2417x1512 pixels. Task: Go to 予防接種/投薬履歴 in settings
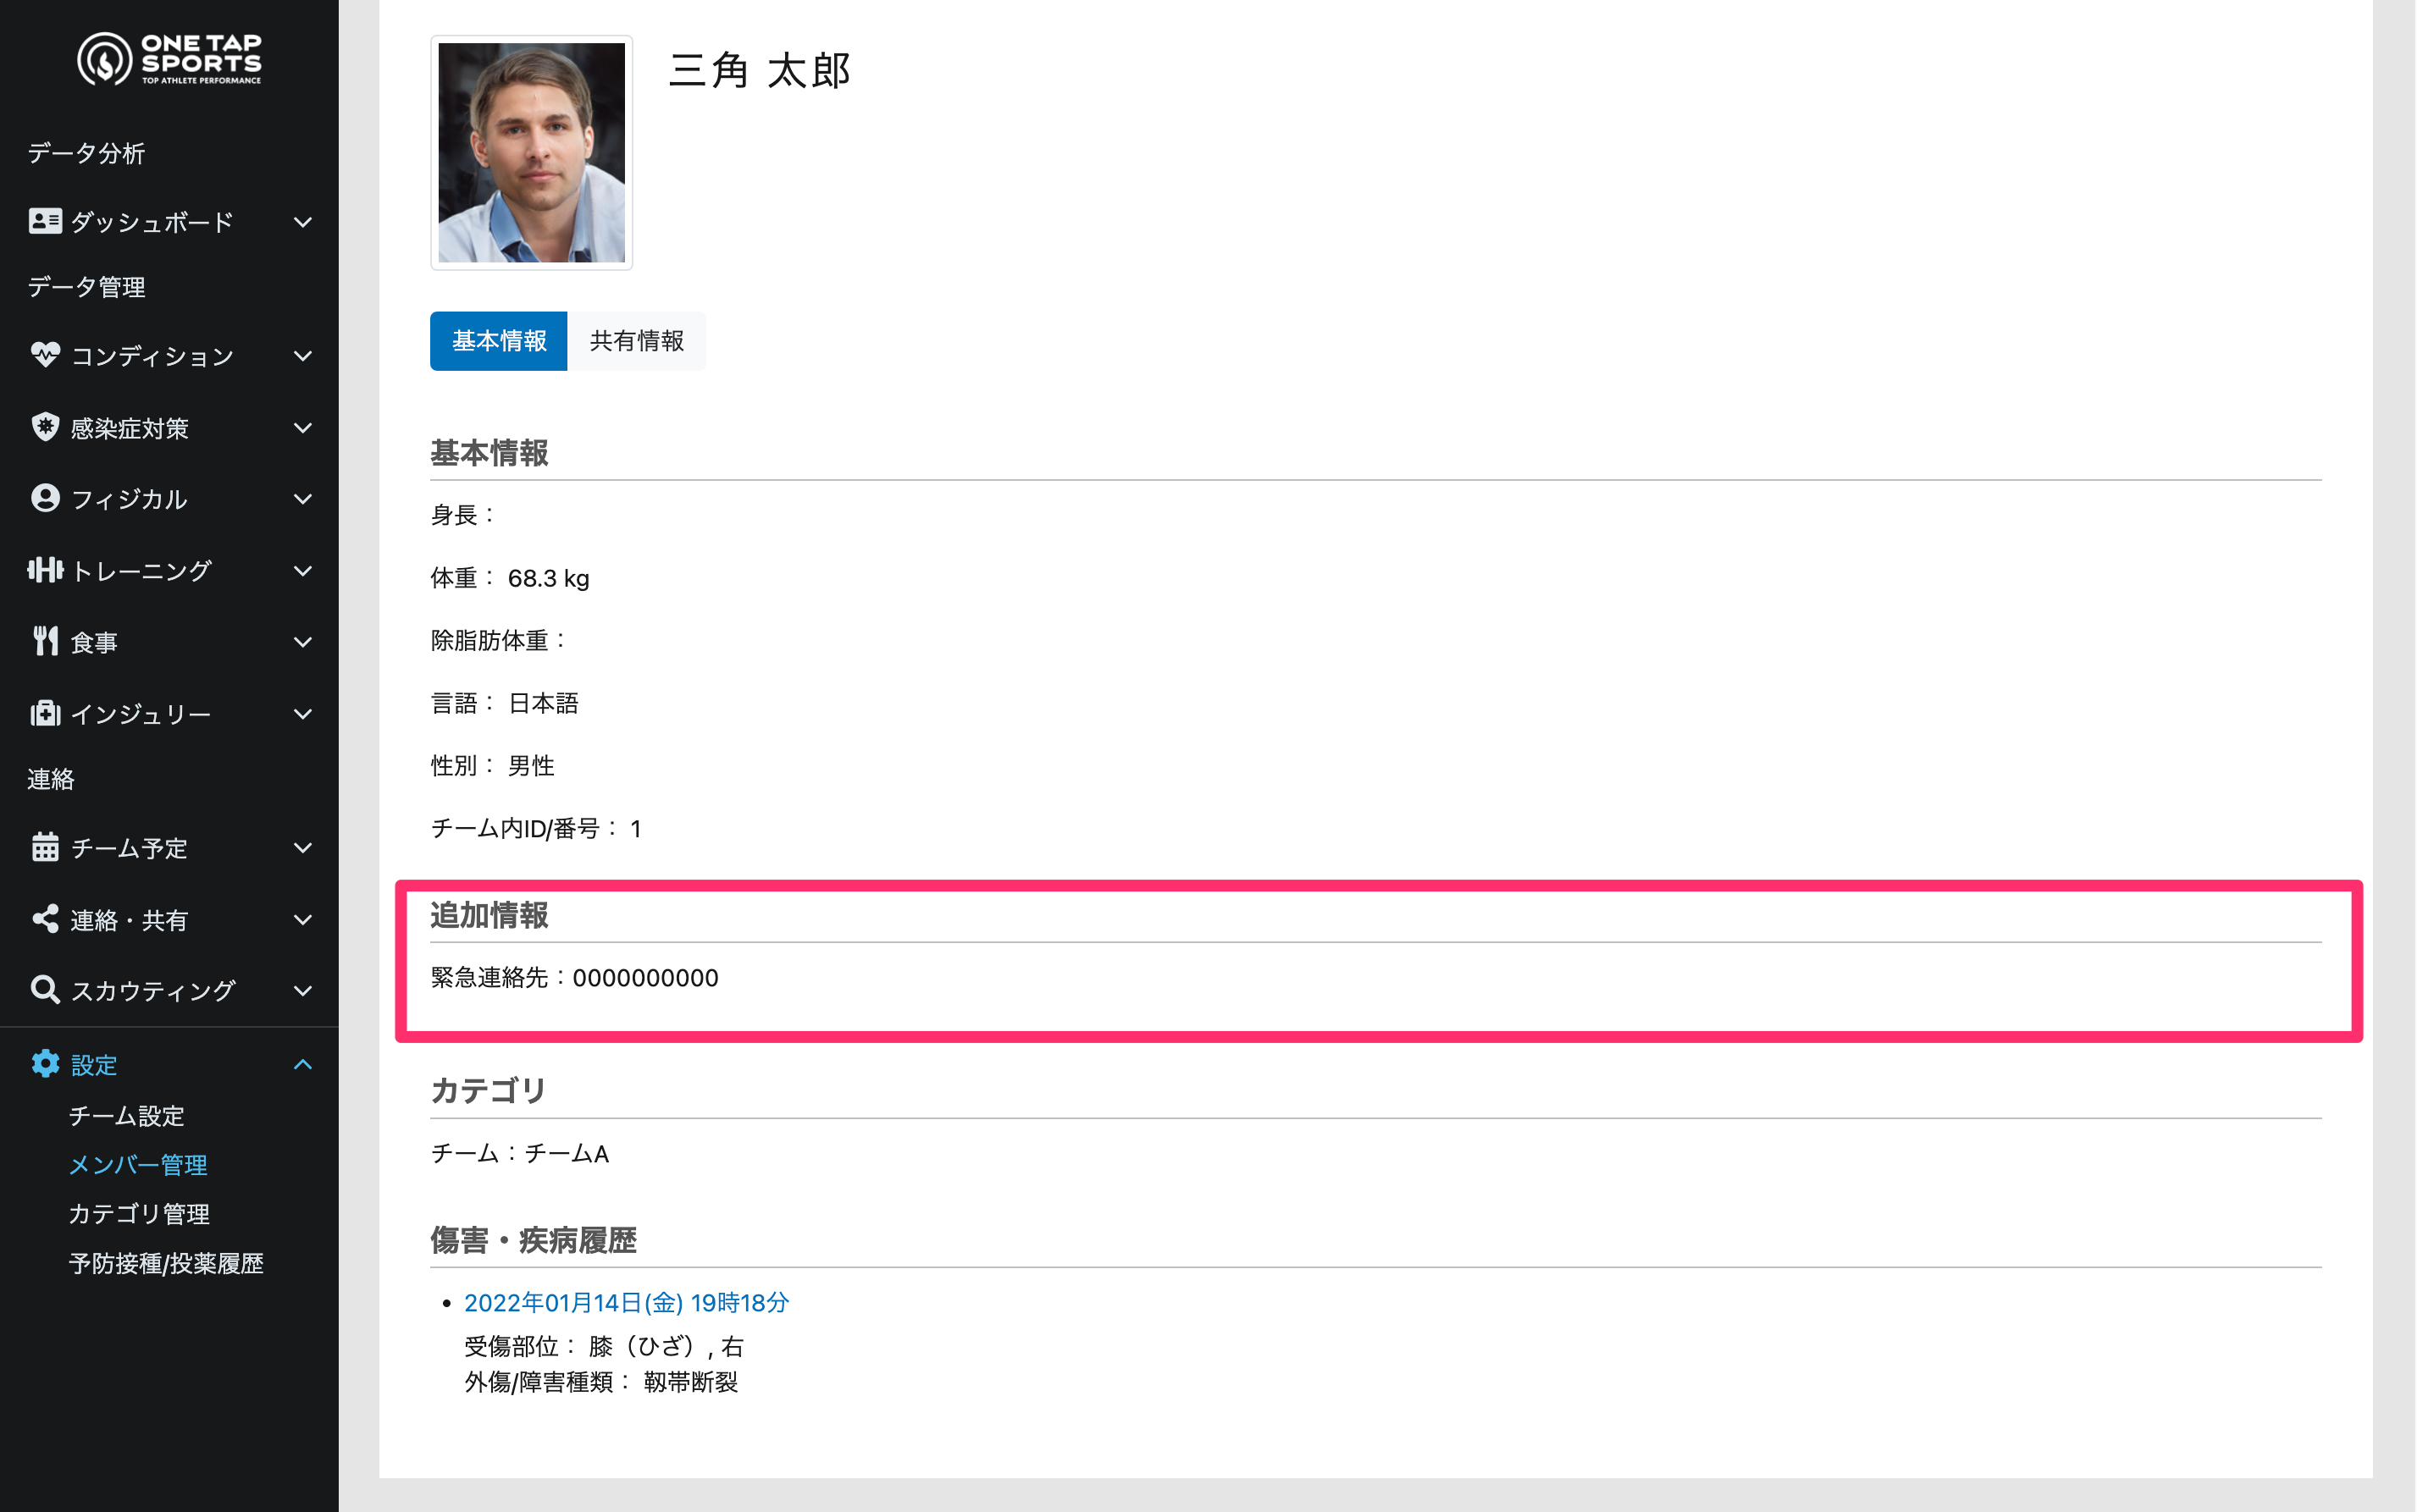pos(166,1264)
